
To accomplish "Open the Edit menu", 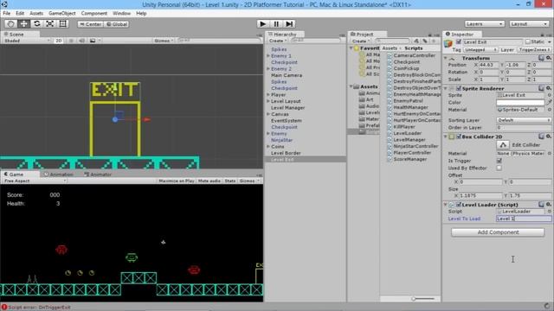I will (x=20, y=13).
